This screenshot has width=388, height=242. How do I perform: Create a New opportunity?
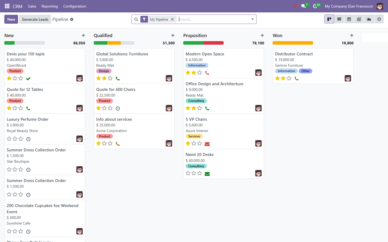(x=11, y=19)
